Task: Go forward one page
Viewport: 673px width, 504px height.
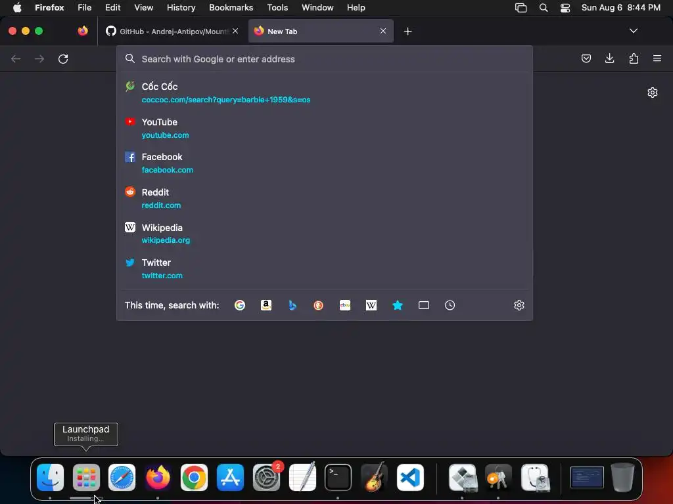Action: point(39,58)
